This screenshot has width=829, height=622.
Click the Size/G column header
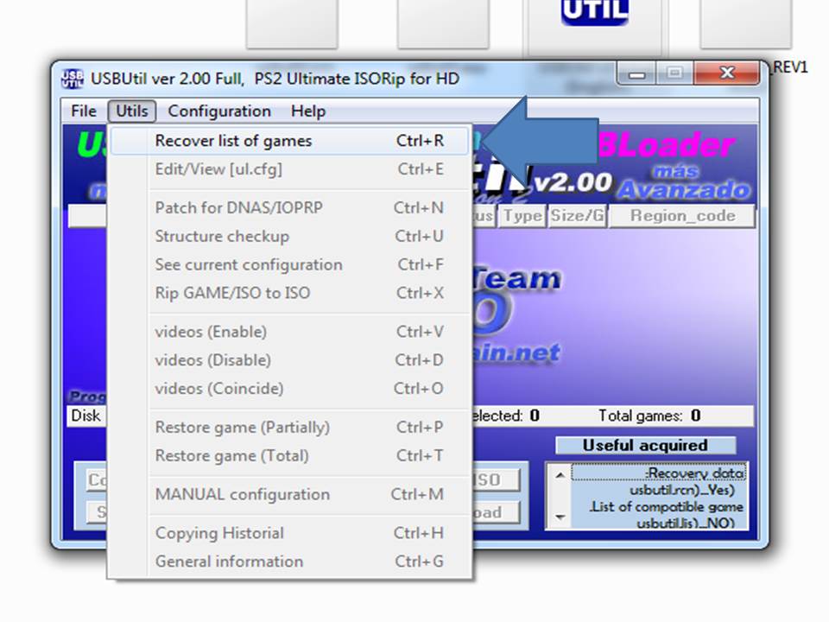click(578, 216)
